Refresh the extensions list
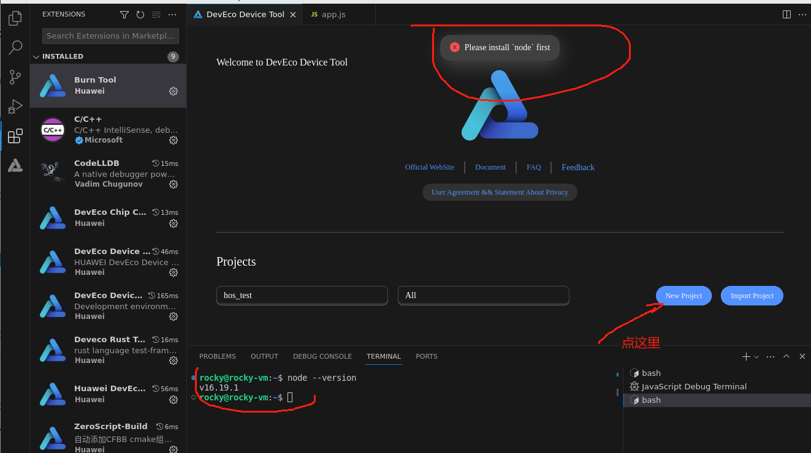 coord(140,15)
